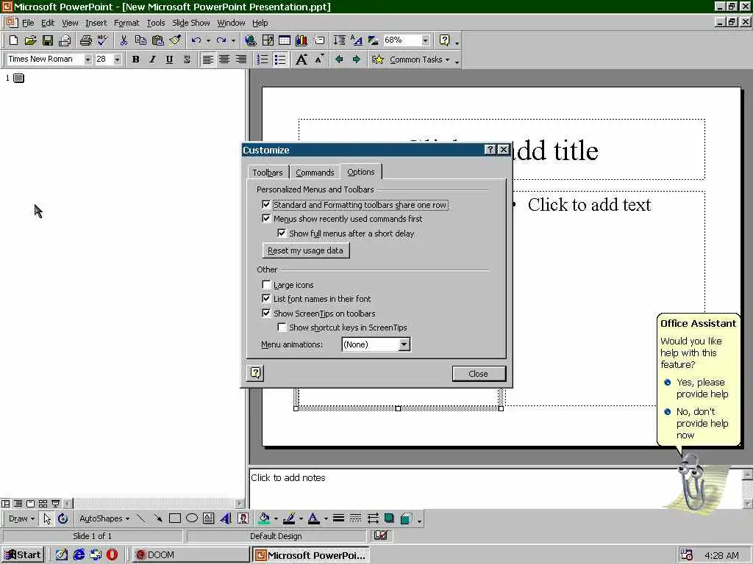This screenshot has height=564, width=753.
Task: Switch to the Toolbars tab
Action: pyautogui.click(x=268, y=173)
